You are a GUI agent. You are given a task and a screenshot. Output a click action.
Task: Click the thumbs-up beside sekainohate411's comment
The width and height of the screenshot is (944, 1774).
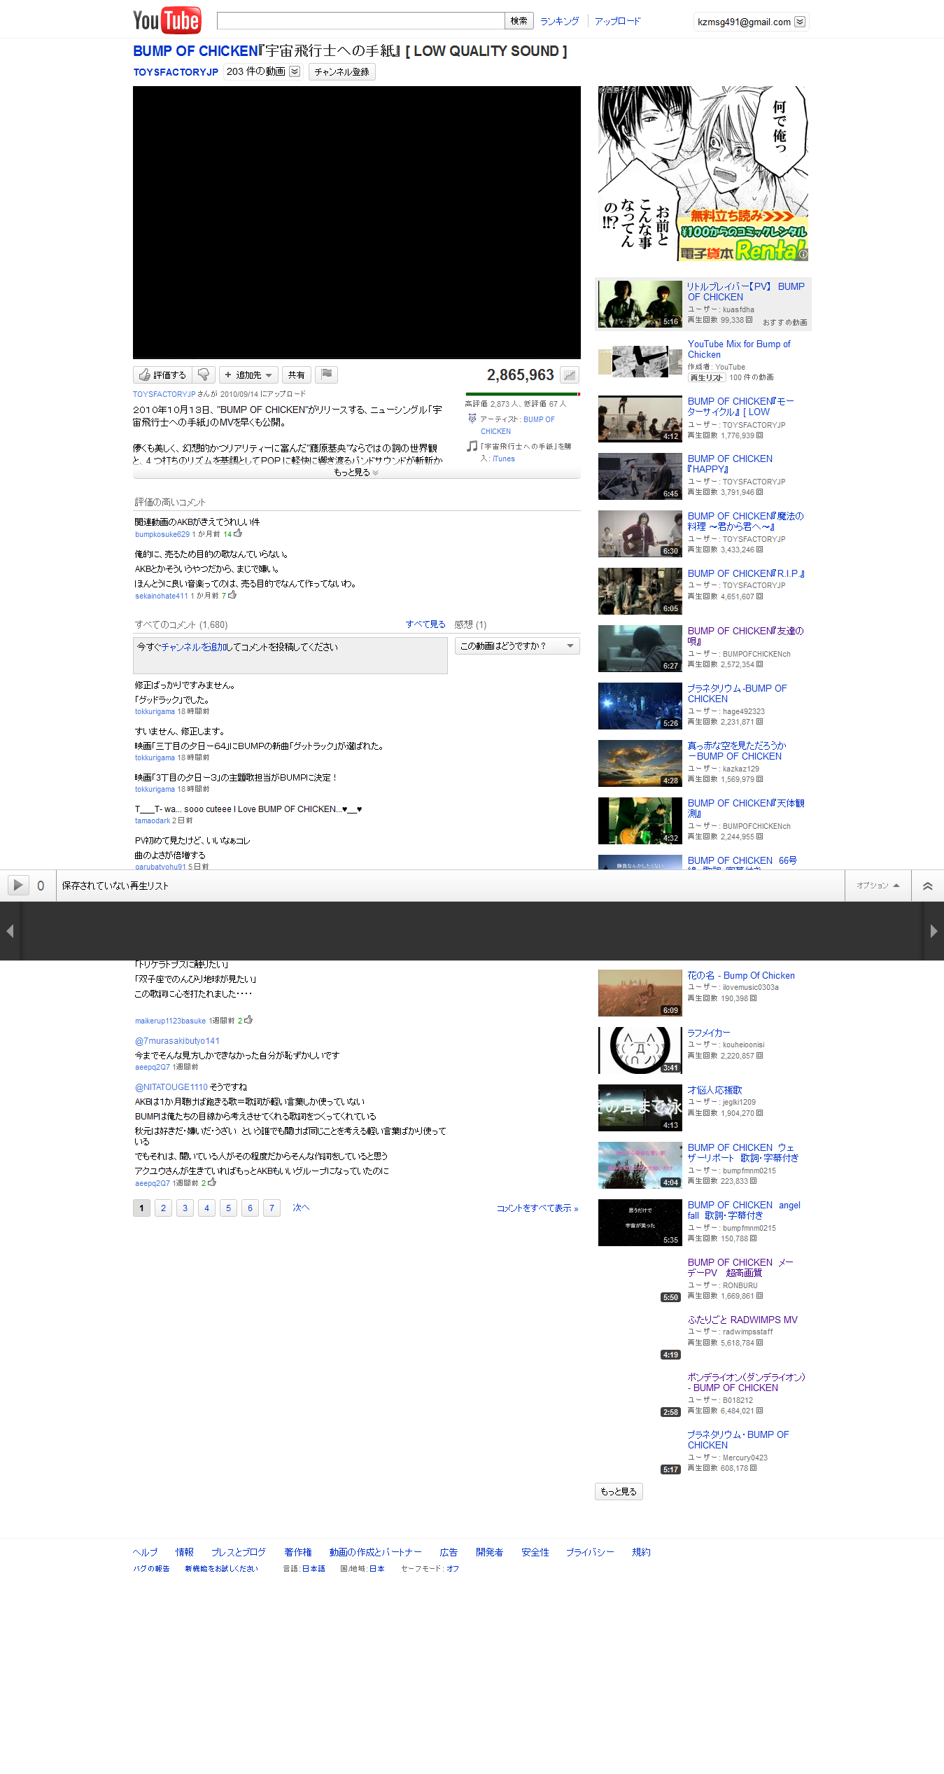tap(232, 595)
